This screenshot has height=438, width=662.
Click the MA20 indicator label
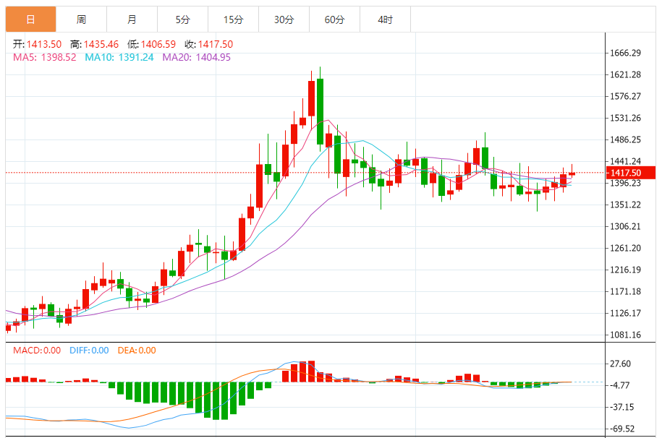tap(196, 57)
